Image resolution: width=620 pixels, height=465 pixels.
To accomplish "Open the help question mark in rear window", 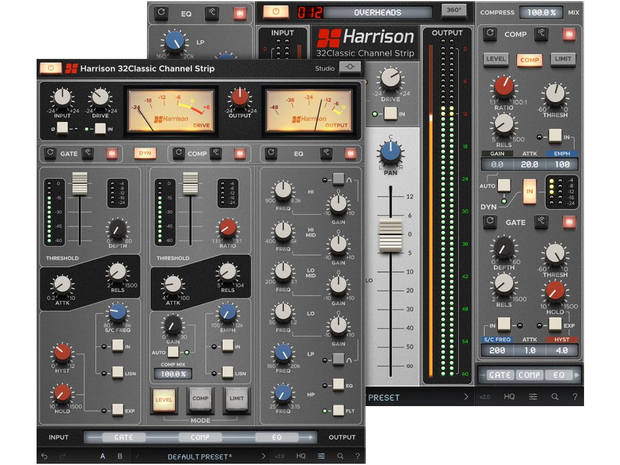I will coord(575,397).
